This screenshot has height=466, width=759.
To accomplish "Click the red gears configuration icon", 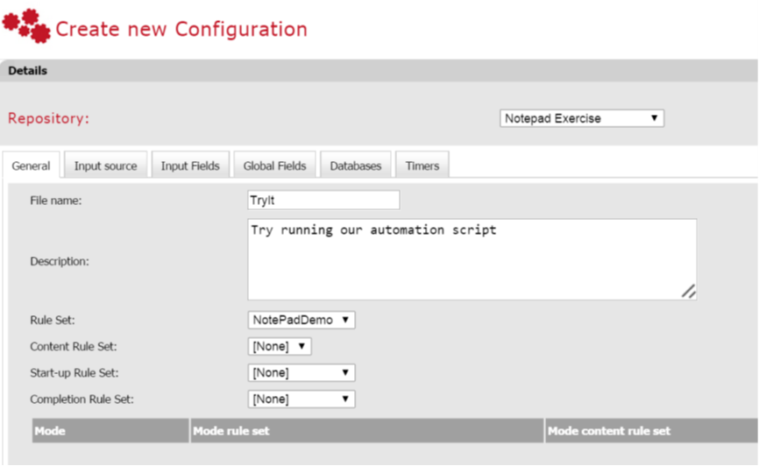I will [x=26, y=26].
